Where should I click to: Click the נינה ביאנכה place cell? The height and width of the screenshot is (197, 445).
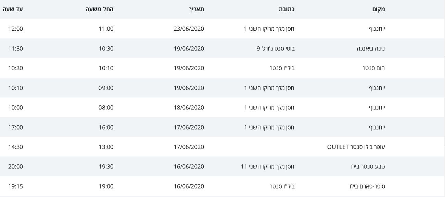pyautogui.click(x=371, y=48)
